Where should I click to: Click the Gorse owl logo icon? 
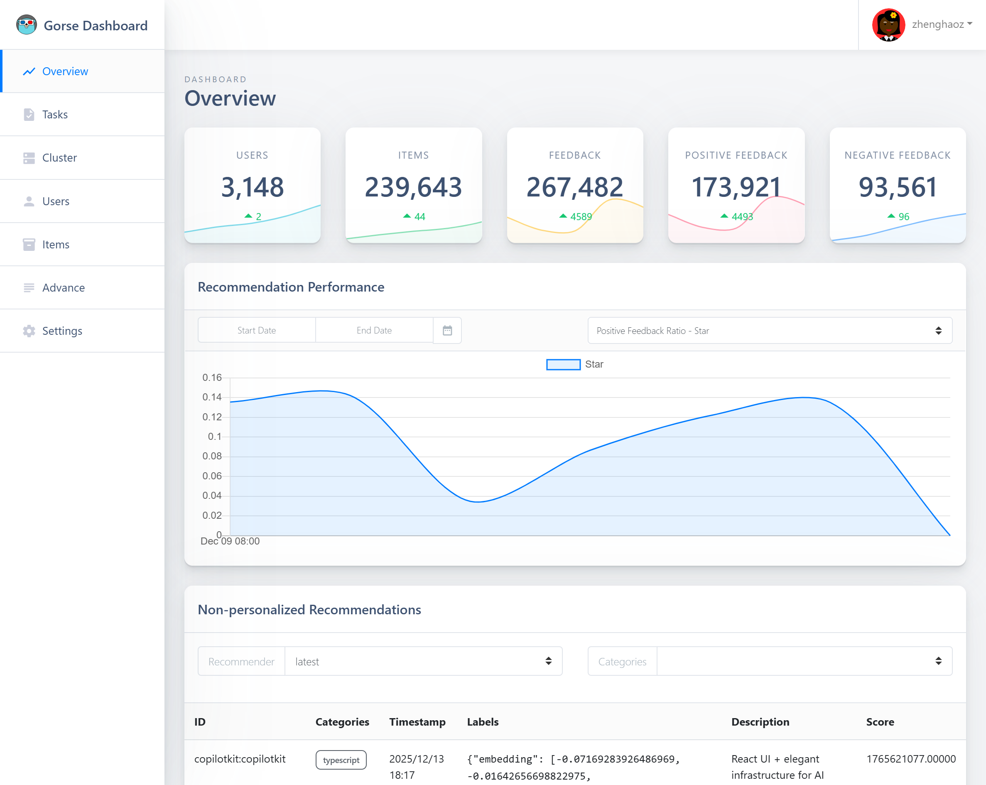26,25
